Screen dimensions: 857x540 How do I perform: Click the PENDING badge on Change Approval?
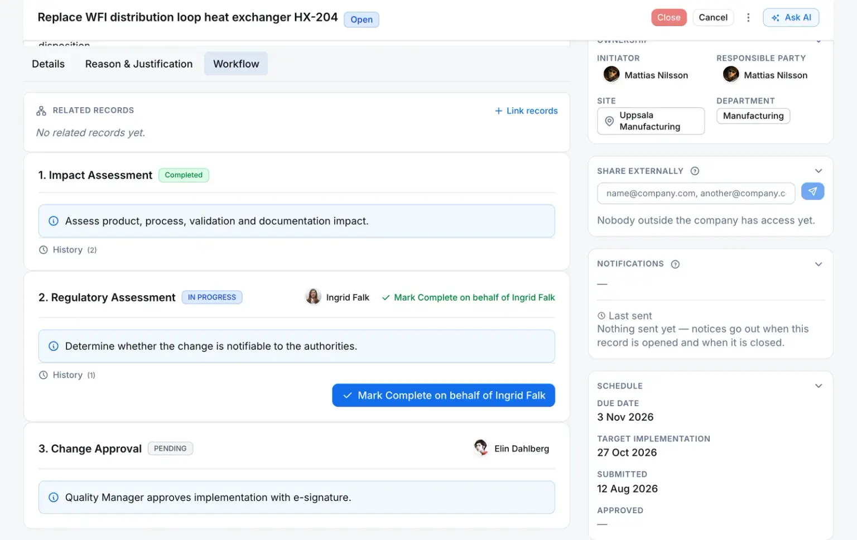[170, 449]
